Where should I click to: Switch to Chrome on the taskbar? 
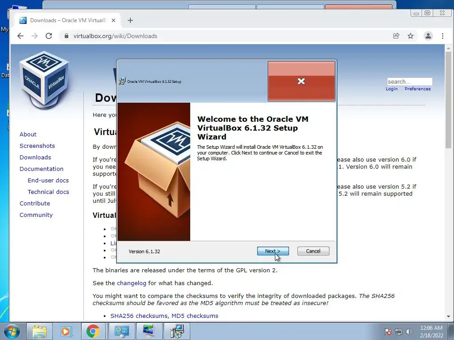93,331
